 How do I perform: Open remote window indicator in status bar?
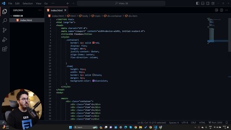tap(3, 122)
